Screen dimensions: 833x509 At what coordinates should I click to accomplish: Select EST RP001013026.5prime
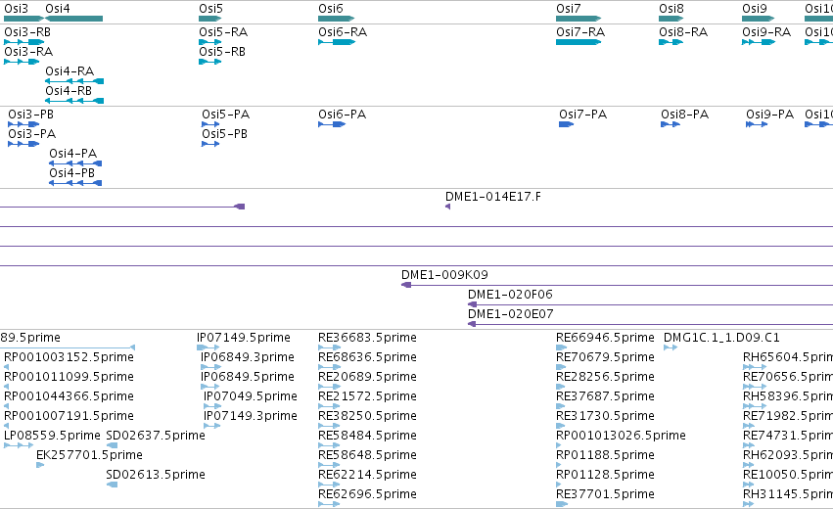coord(558,445)
